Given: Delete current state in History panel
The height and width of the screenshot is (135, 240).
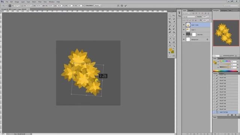Looking at the screenshot, I should point(235,115).
